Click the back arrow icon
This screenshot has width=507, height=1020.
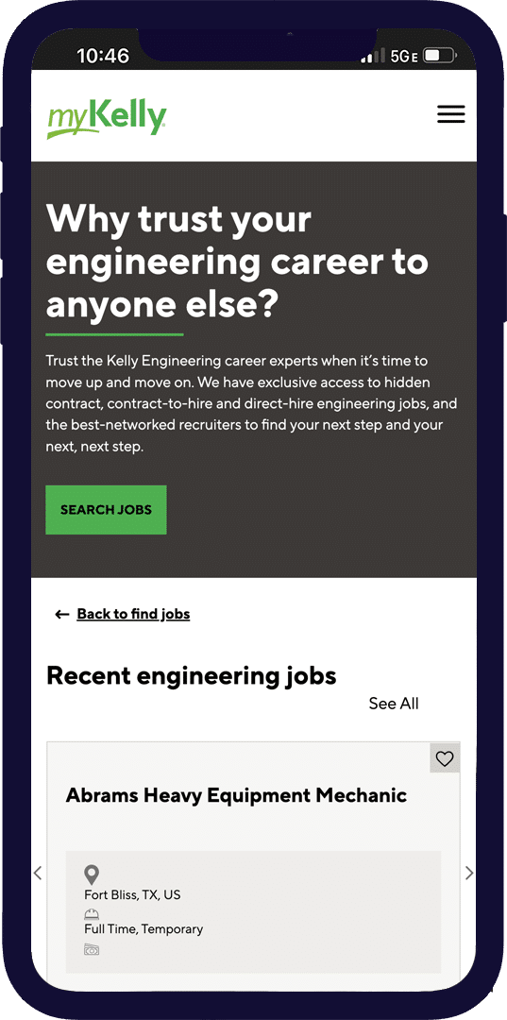pos(62,614)
